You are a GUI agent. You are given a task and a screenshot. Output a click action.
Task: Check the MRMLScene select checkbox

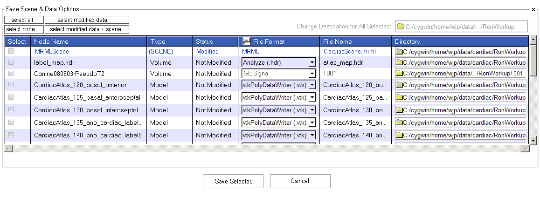tap(11, 51)
